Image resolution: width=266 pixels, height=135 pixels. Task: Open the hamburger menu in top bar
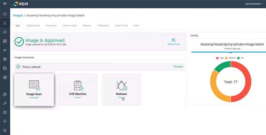point(5,4)
